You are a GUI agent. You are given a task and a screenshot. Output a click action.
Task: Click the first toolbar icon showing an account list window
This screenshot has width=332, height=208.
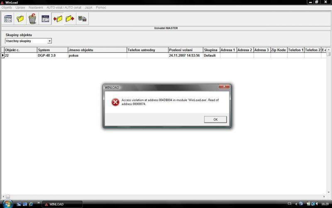coord(8,19)
